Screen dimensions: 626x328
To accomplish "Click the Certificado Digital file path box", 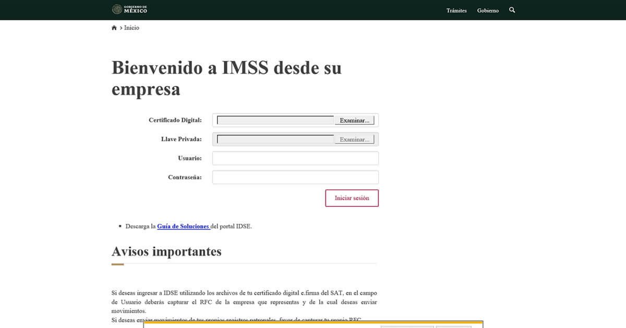I will click(275, 120).
